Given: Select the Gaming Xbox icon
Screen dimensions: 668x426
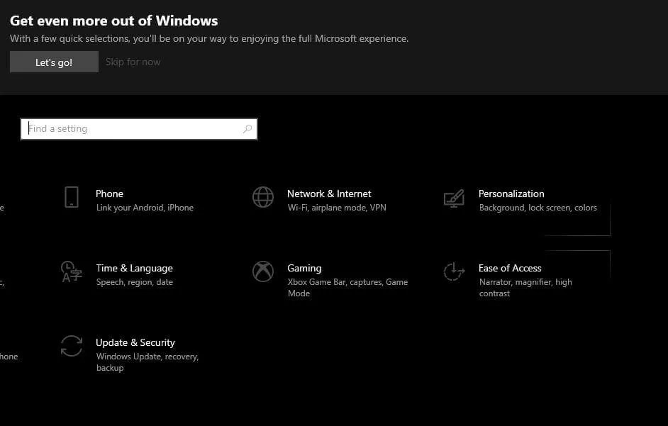Looking at the screenshot, I should pos(263,271).
